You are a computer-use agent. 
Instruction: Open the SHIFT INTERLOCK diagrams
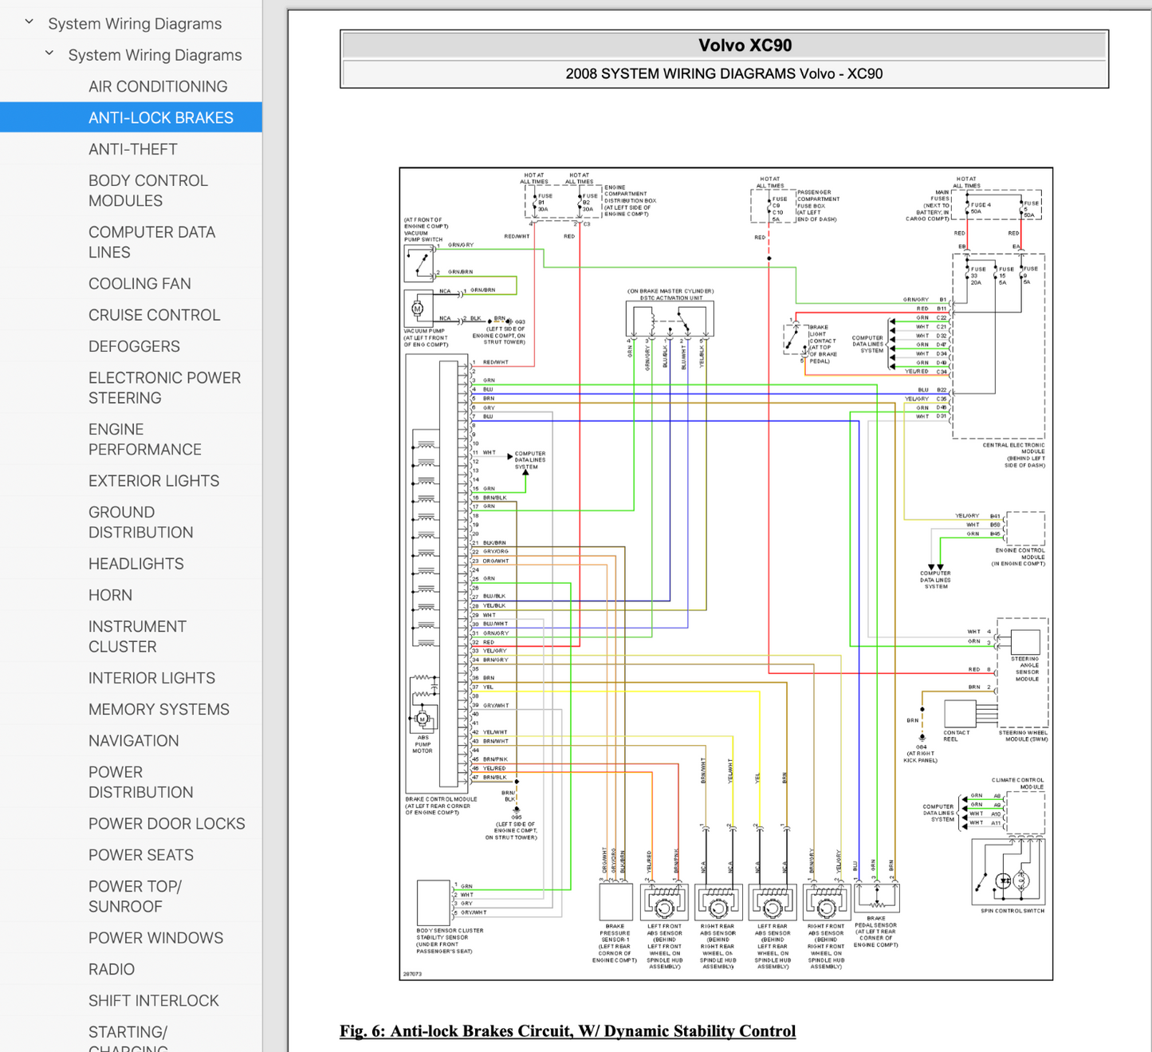[153, 1000]
